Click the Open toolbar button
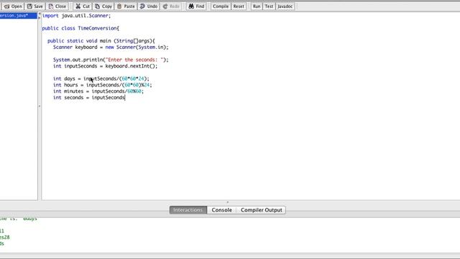The image size is (460, 259). [x=13, y=6]
